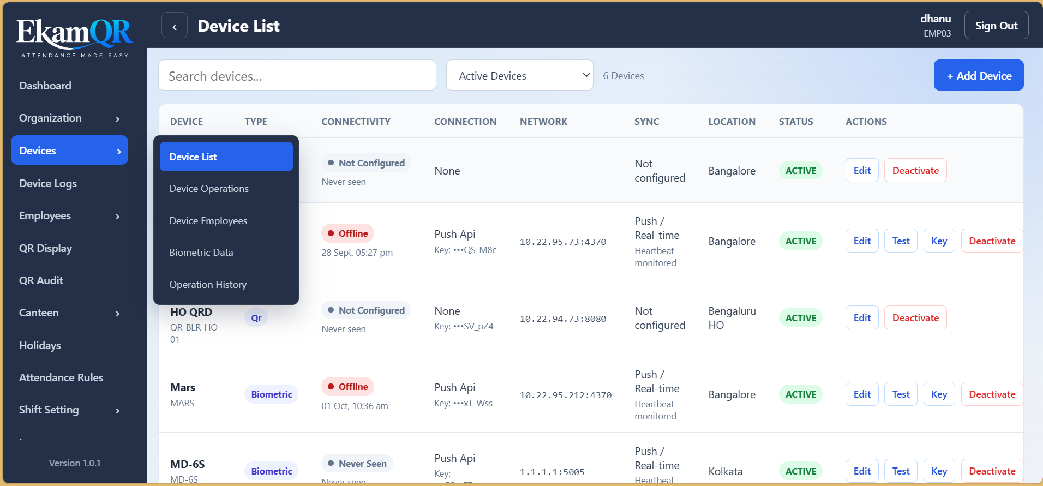The height and width of the screenshot is (486, 1043).
Task: Open Biometric Data from the submenu
Action: click(226, 253)
